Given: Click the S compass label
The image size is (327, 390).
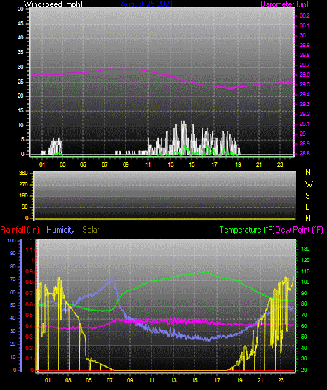Looking at the screenshot, I should (x=307, y=196).
